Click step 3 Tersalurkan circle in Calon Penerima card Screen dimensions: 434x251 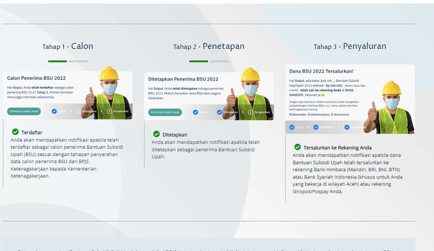coord(109,111)
